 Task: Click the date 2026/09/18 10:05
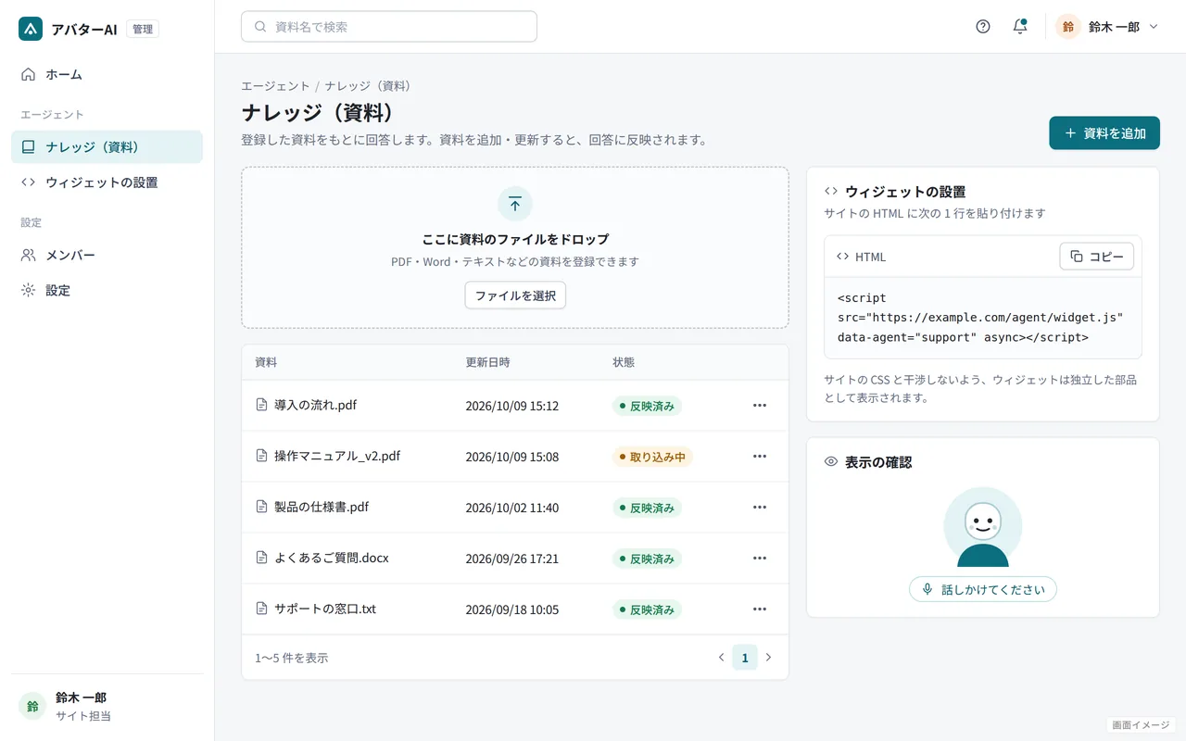(511, 609)
